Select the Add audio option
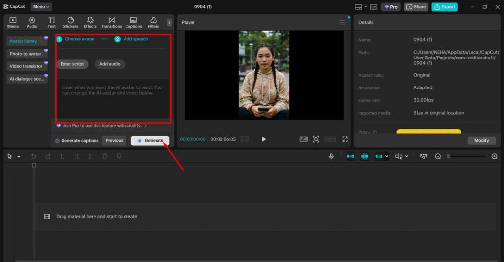 tap(110, 64)
